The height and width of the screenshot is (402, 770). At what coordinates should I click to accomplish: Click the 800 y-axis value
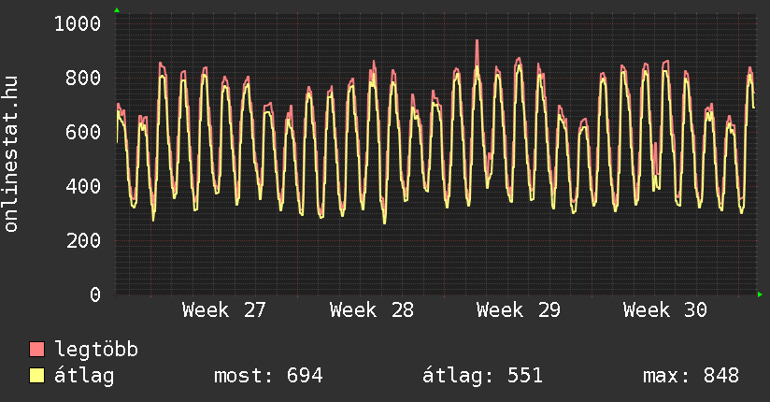(x=83, y=78)
